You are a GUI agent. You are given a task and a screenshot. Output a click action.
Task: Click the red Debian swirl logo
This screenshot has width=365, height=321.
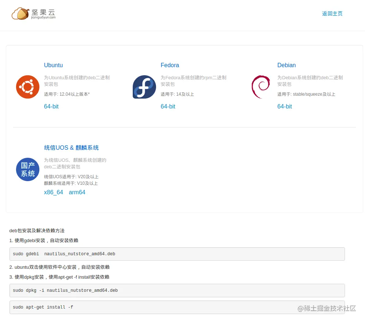(x=261, y=87)
